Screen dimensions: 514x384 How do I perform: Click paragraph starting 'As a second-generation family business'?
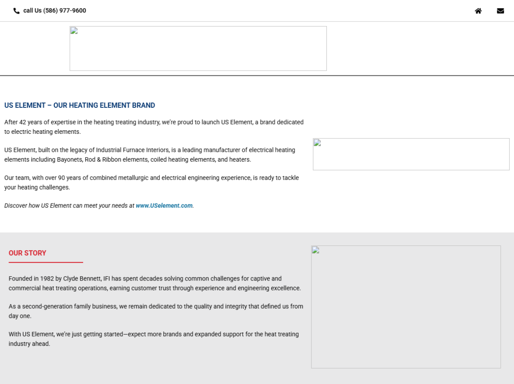(156, 311)
